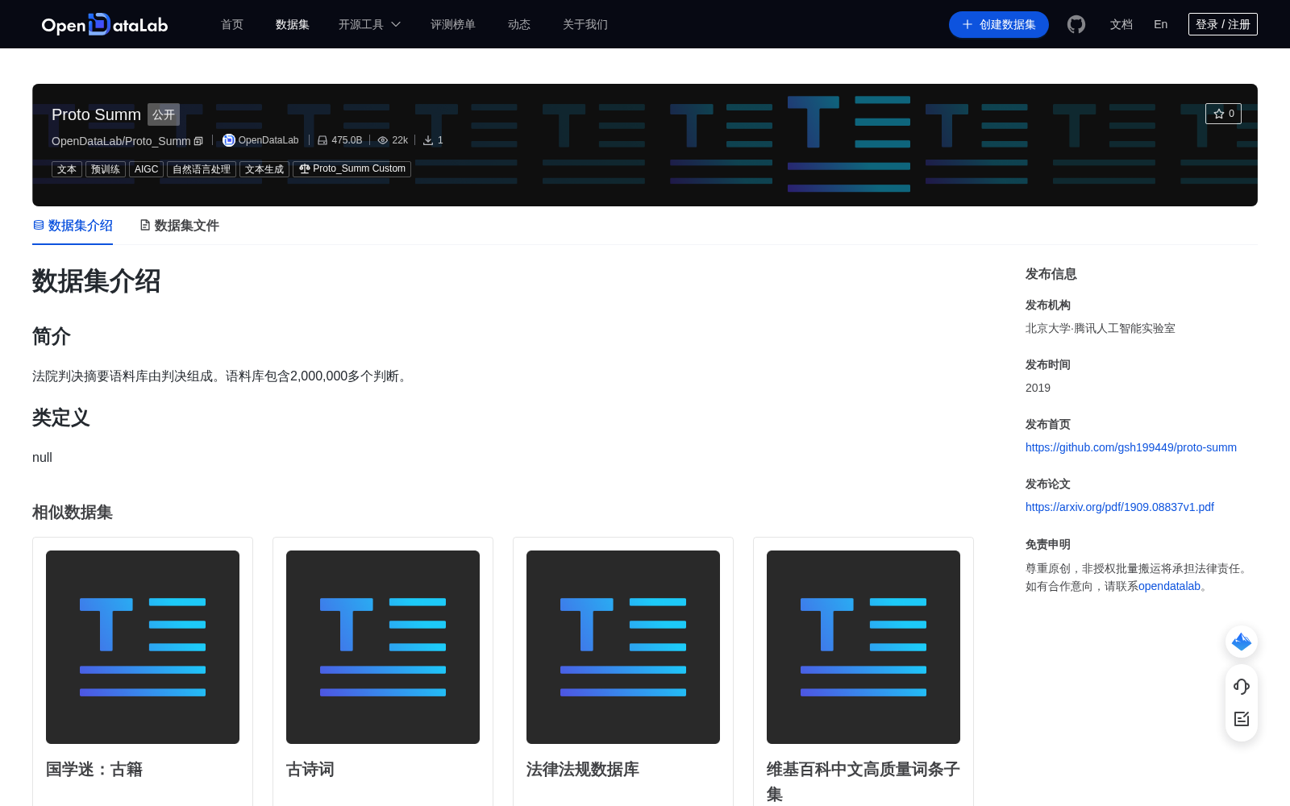Open 维基百科中文高质量词条子集 dataset thumbnail
Viewport: 1290px width, 806px height.
(x=863, y=647)
